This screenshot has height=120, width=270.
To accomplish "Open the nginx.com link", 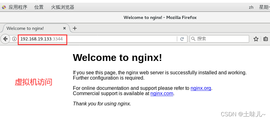I will pos(162,94).
